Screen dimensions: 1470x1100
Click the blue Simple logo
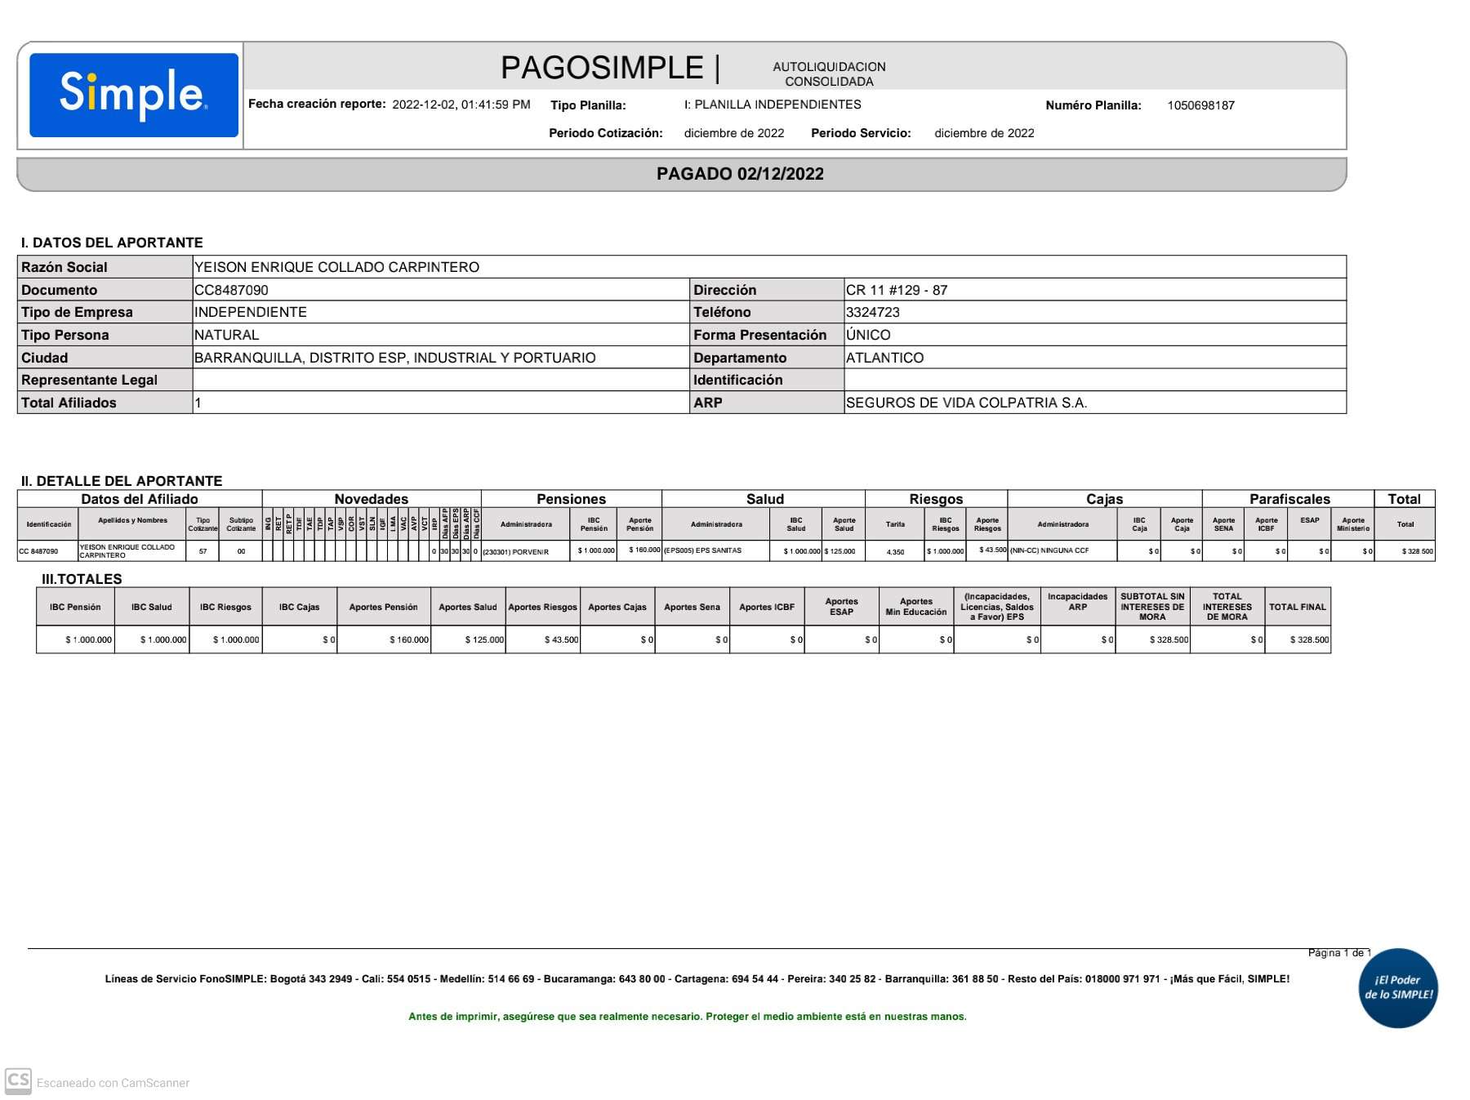point(134,95)
